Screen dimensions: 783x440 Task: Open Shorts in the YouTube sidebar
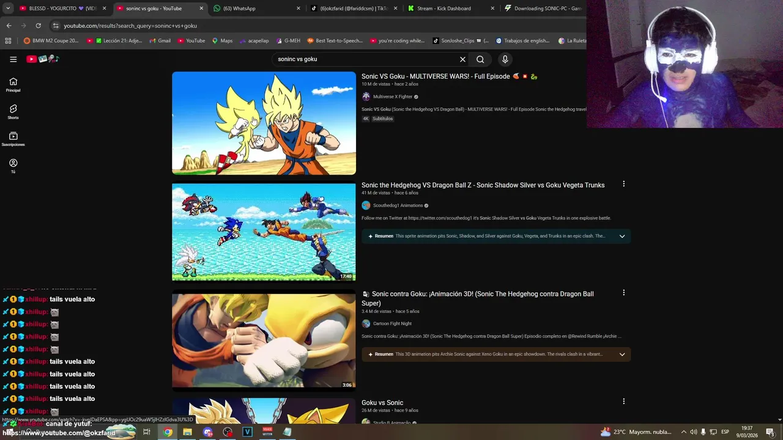tap(13, 112)
